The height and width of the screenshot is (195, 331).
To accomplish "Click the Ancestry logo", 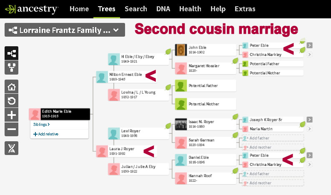I will tap(31, 9).
